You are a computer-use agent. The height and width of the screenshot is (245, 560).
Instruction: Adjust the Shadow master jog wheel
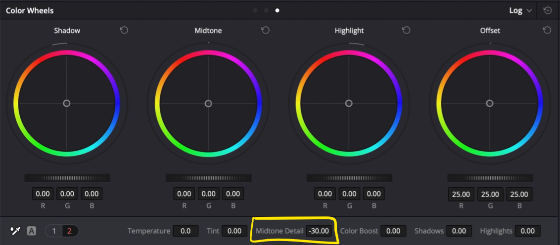67,178
